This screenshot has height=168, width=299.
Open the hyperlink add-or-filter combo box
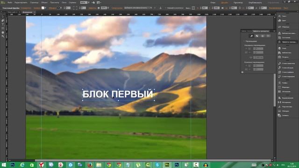click(138, 8)
